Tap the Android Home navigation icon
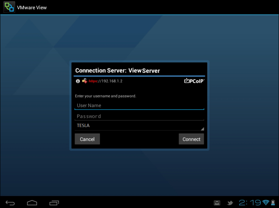Screen dimensions: 279x208 32,203
